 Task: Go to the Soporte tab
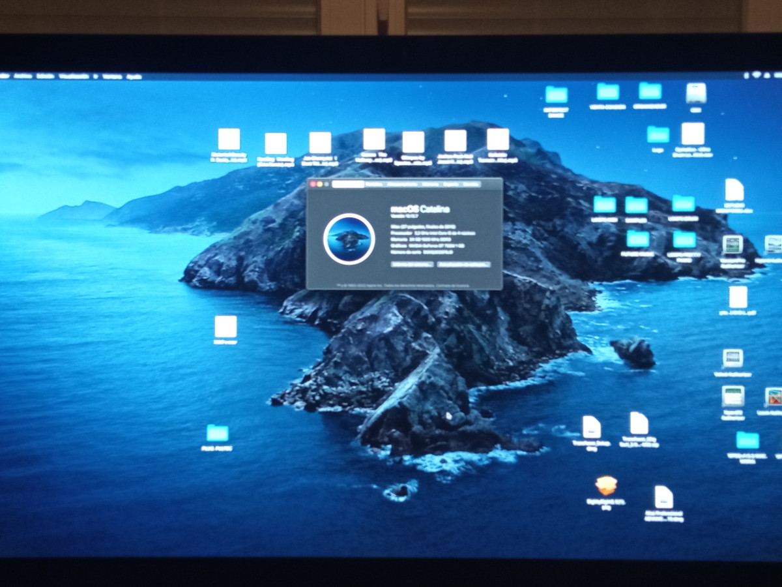[451, 185]
